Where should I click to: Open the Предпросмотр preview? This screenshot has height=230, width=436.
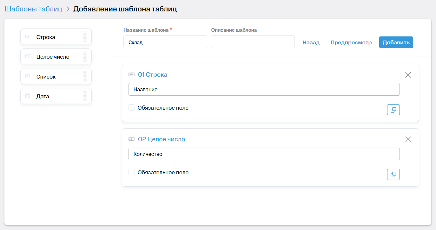tap(351, 42)
